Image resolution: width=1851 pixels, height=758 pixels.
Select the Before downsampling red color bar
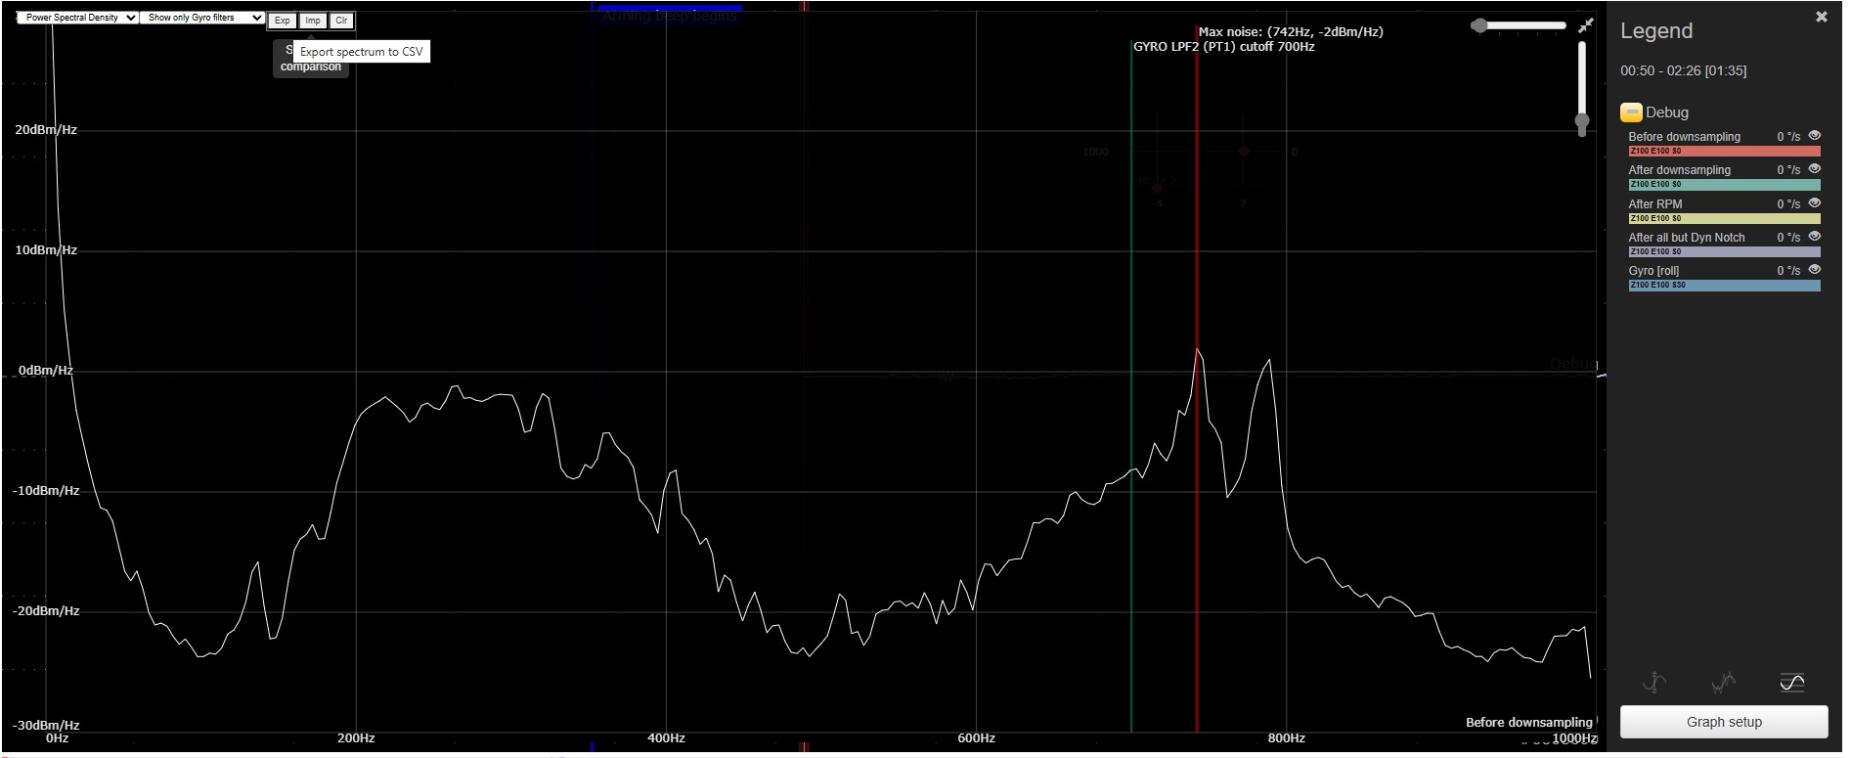(x=1723, y=152)
